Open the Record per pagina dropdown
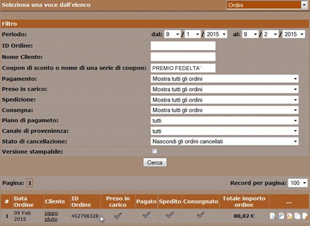Image resolution: width=310 pixels, height=226 pixels. [x=298, y=183]
